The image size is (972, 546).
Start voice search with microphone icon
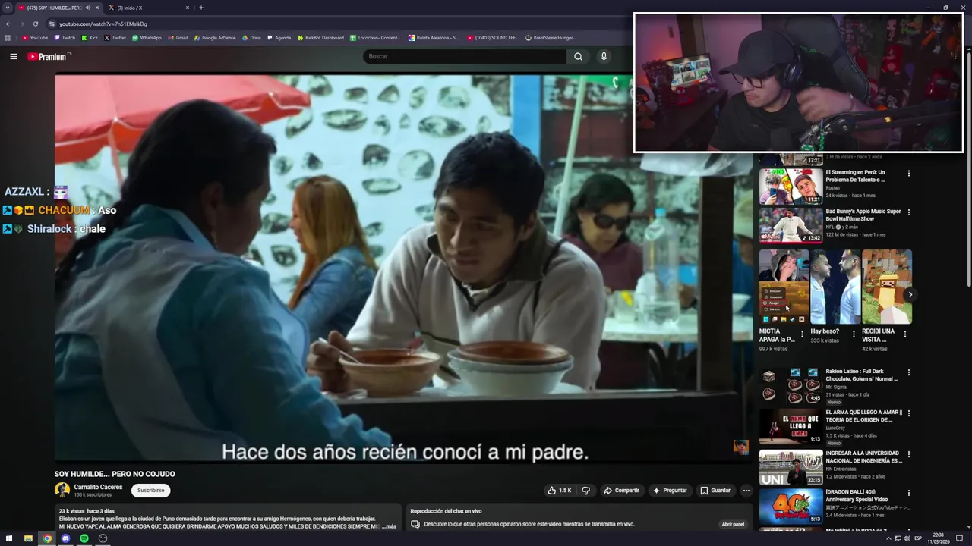(x=604, y=56)
